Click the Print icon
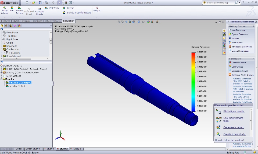This screenshot has height=154, width=258. pos(46,3)
